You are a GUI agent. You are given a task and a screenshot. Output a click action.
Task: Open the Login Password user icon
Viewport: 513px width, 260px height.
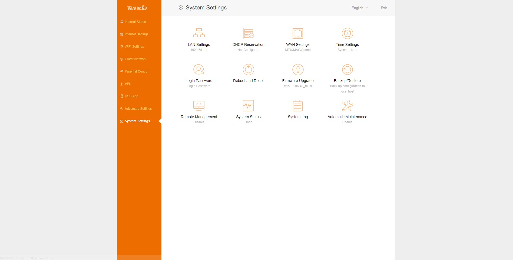199,69
